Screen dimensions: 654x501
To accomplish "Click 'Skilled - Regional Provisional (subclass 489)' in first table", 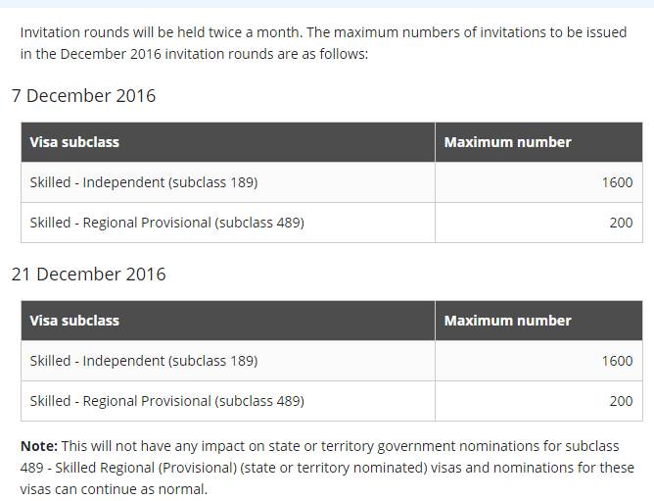I will coord(166,223).
